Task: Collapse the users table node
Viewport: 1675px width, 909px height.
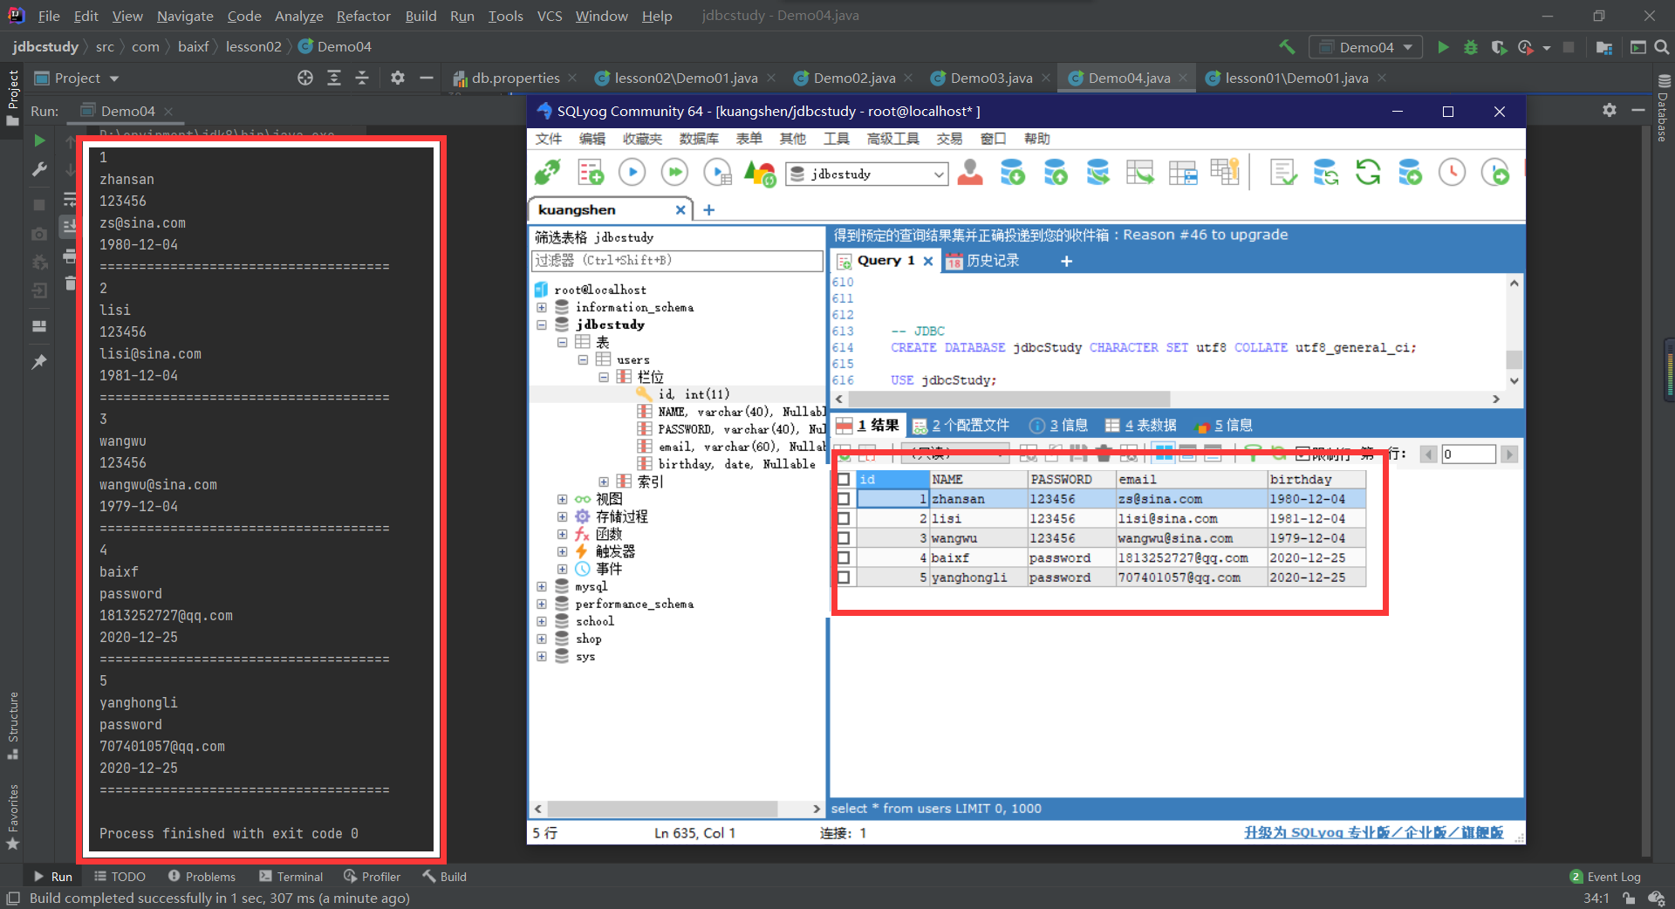Action: point(583,359)
